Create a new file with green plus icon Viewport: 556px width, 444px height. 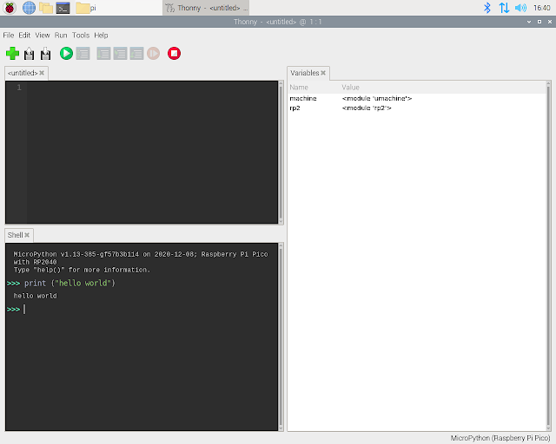(x=12, y=54)
